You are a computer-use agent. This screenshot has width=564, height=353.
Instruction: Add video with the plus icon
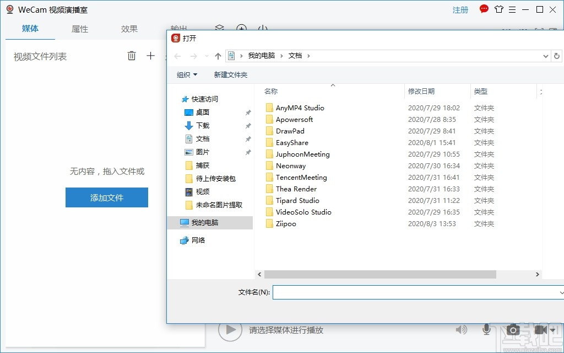point(150,56)
